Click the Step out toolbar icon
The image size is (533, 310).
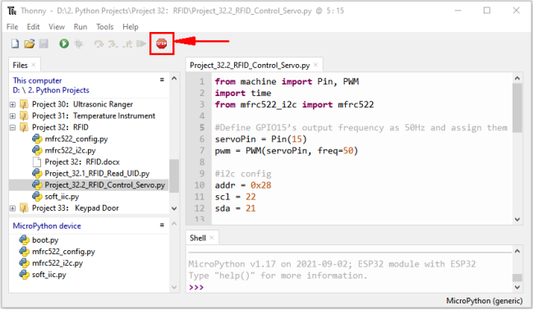[x=128, y=43]
